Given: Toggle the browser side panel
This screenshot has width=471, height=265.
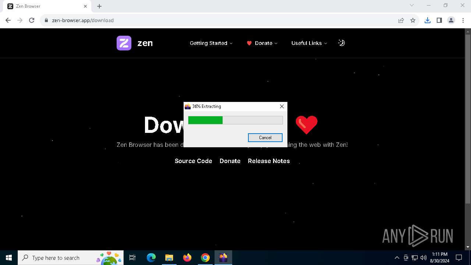Looking at the screenshot, I should pos(439,20).
